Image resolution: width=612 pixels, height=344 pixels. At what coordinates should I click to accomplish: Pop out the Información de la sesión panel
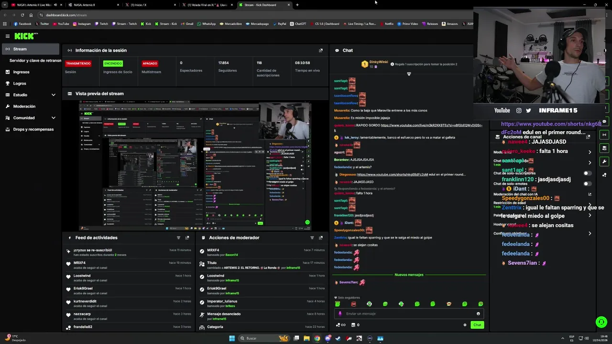[321, 50]
